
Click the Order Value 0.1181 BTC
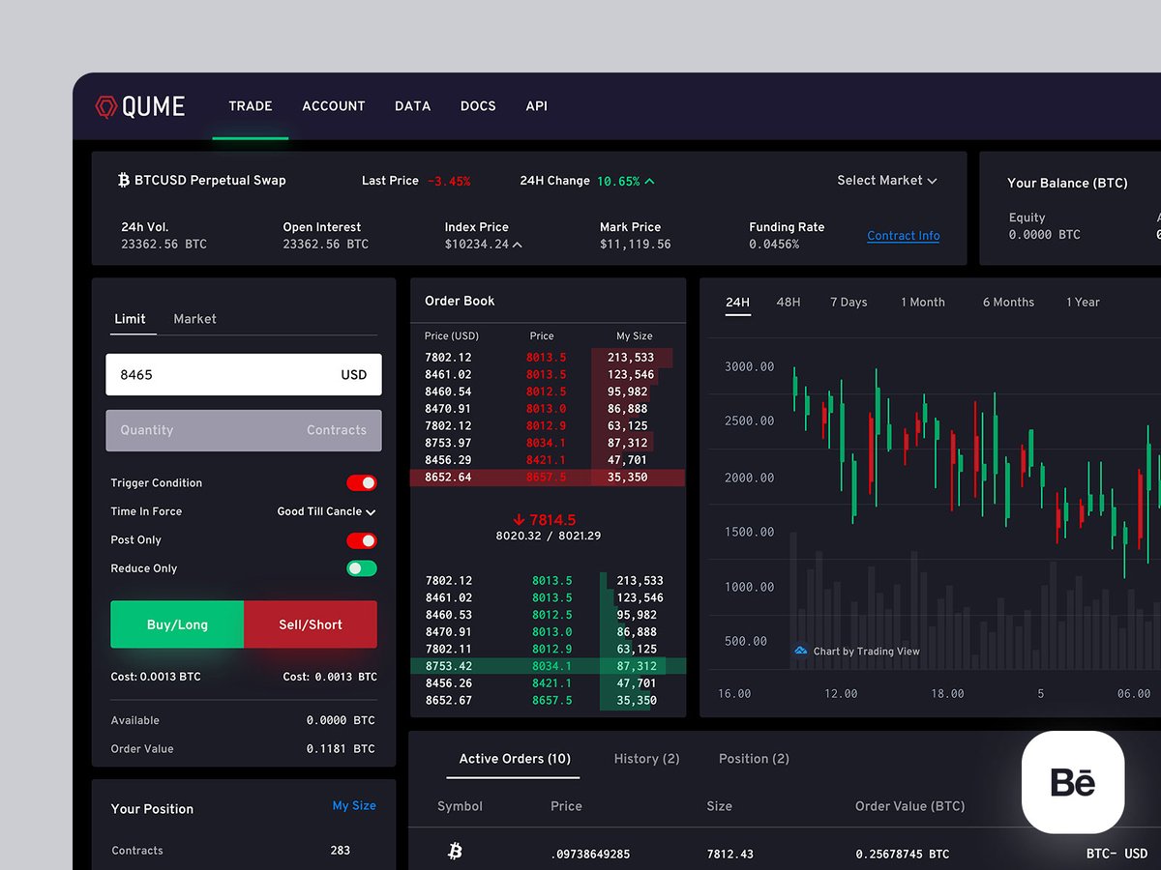point(341,749)
